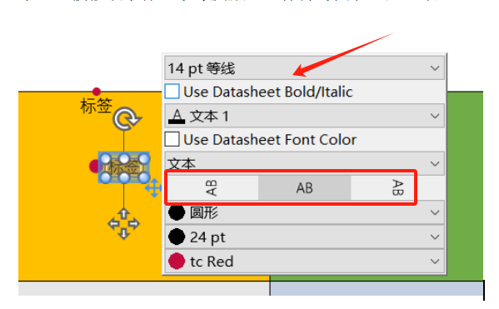499x309 pixels.
Task: Click the selected 标签 label box
Action: click(124, 167)
